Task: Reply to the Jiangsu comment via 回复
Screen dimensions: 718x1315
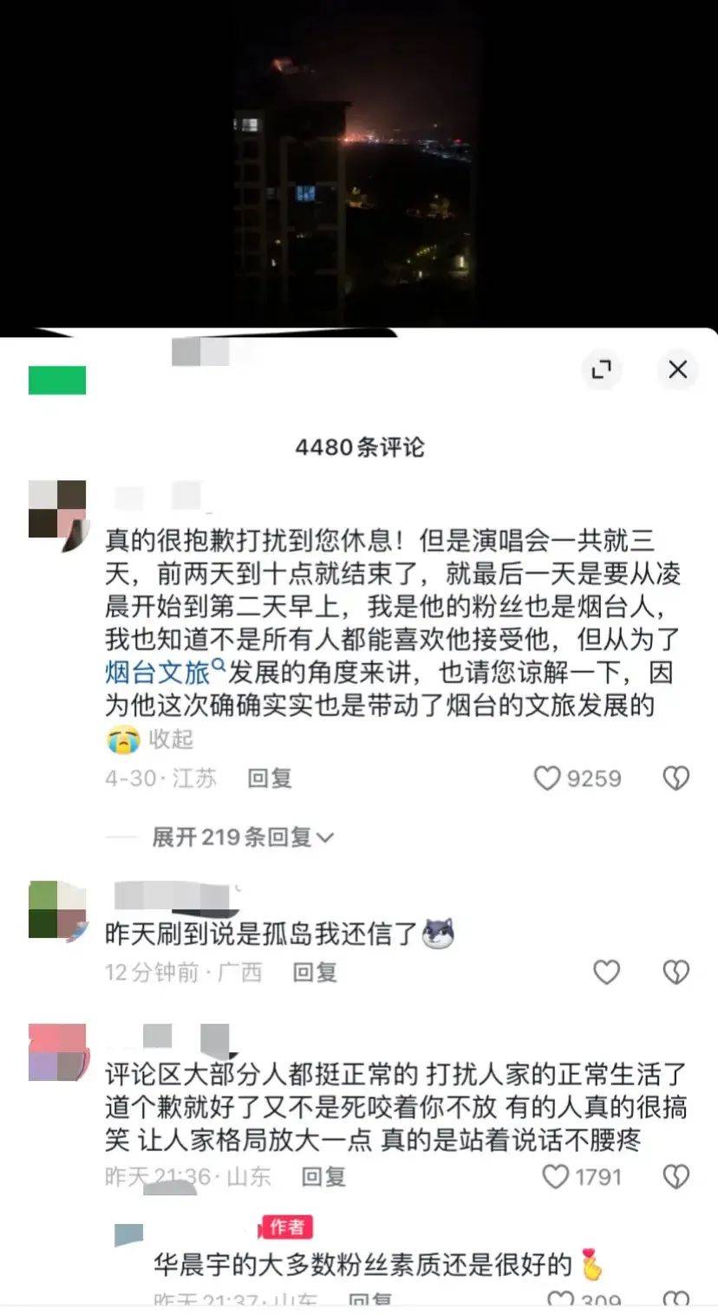Action: (x=270, y=778)
